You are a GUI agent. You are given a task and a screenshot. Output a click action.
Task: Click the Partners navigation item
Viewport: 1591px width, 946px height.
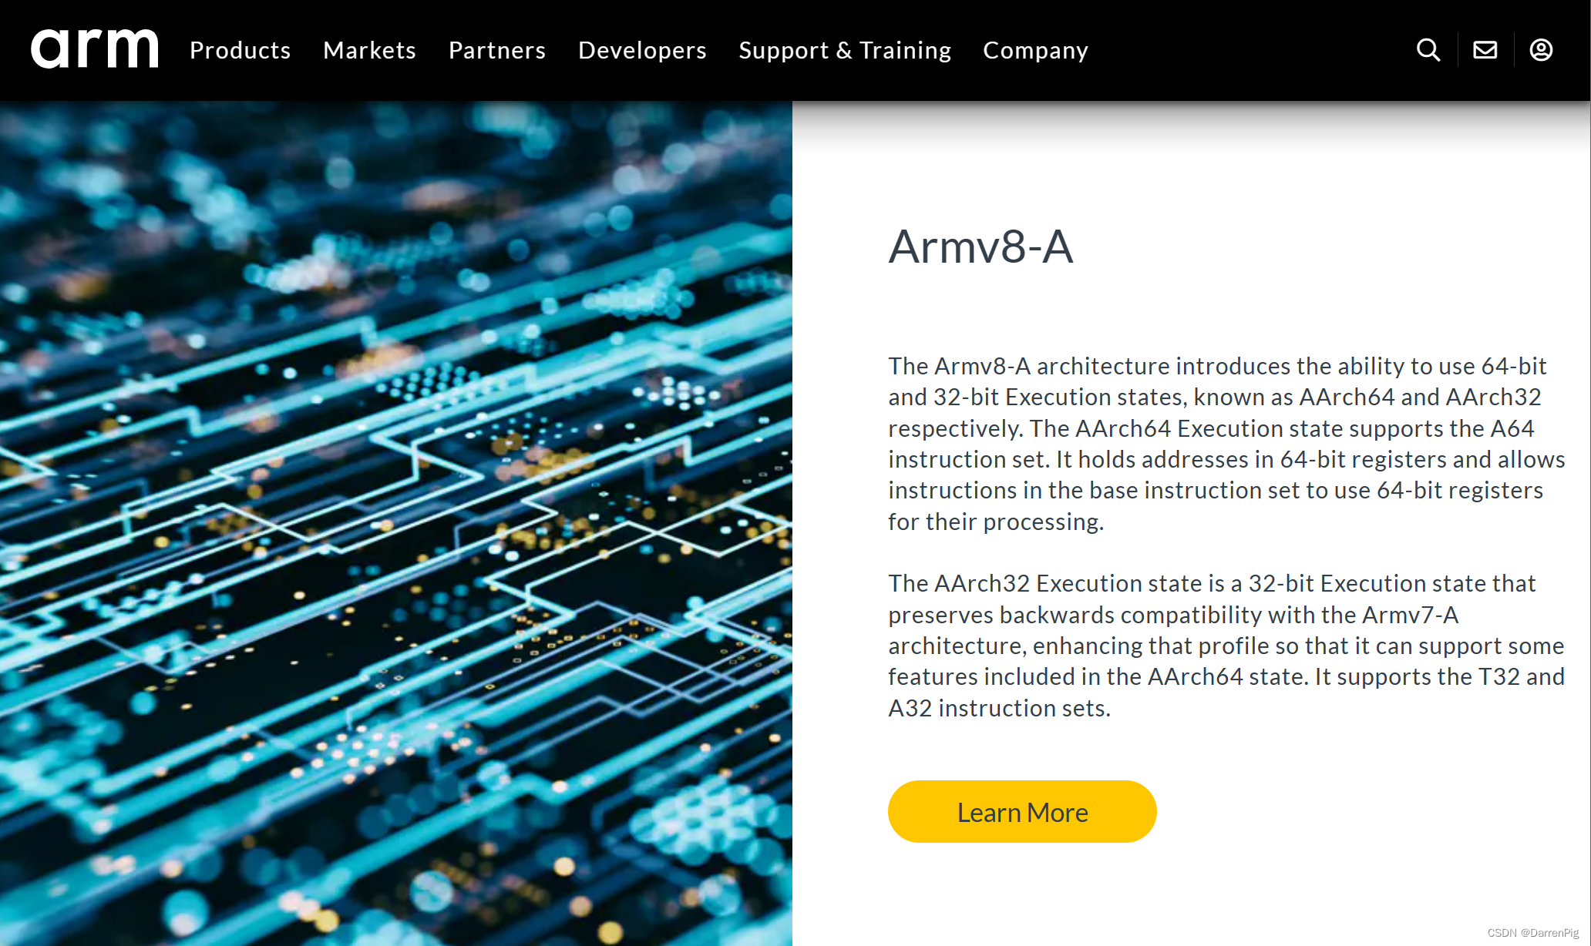click(x=497, y=49)
